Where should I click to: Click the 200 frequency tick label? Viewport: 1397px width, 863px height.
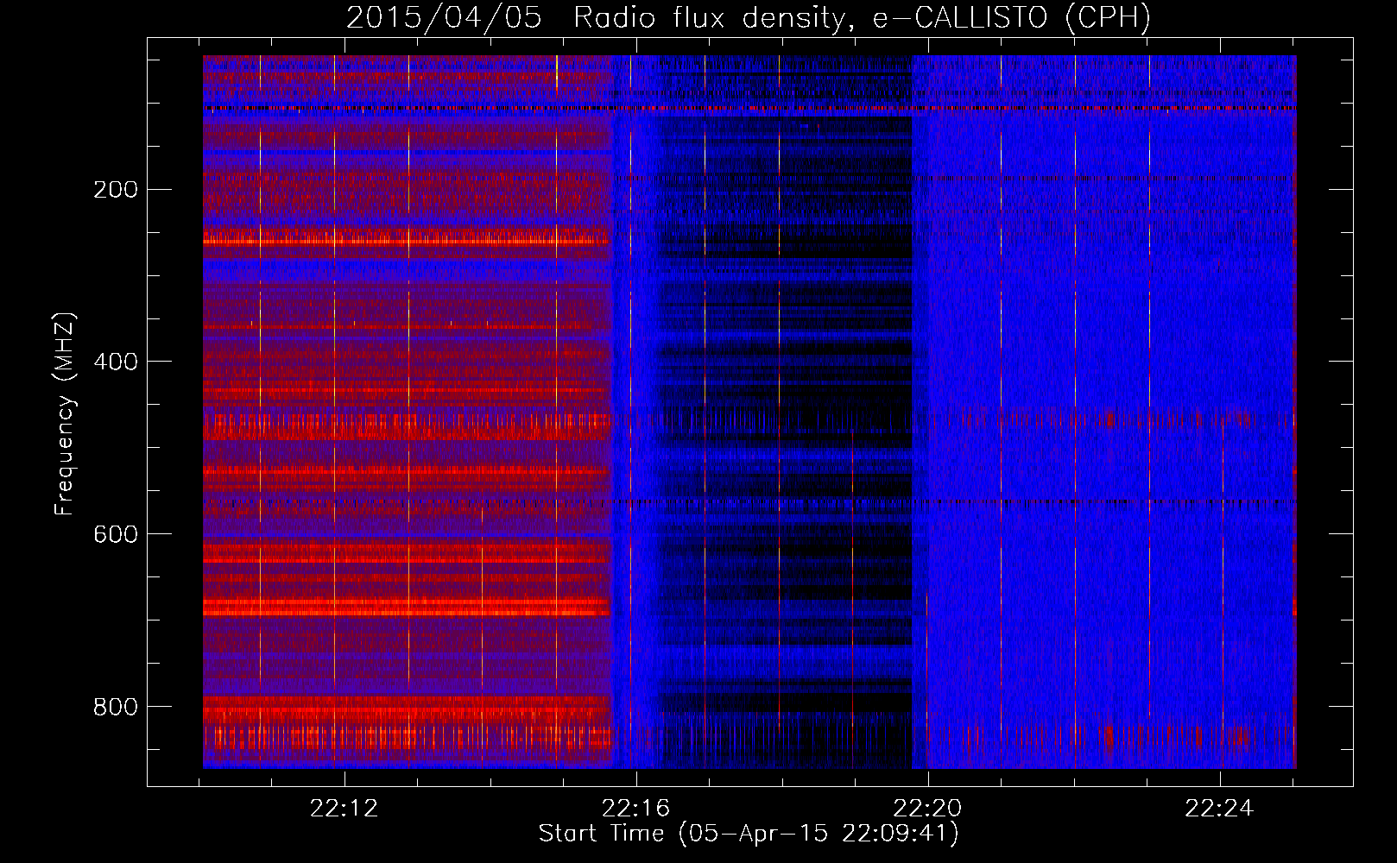tap(116, 190)
